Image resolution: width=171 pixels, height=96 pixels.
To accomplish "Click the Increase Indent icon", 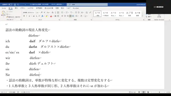I will coord(79,13).
